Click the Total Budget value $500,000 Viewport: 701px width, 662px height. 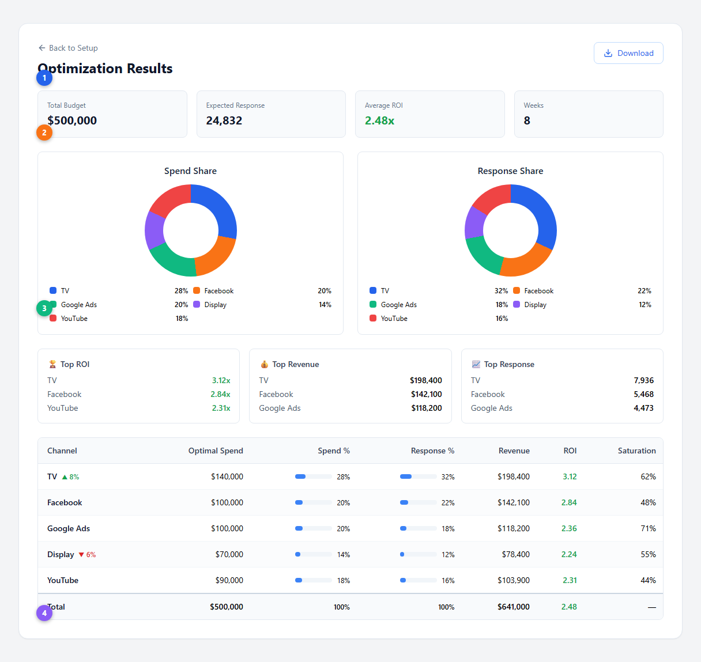(72, 120)
